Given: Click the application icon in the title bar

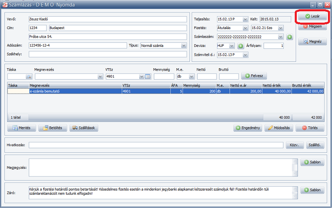Looking at the screenshot, I should point(5,5).
